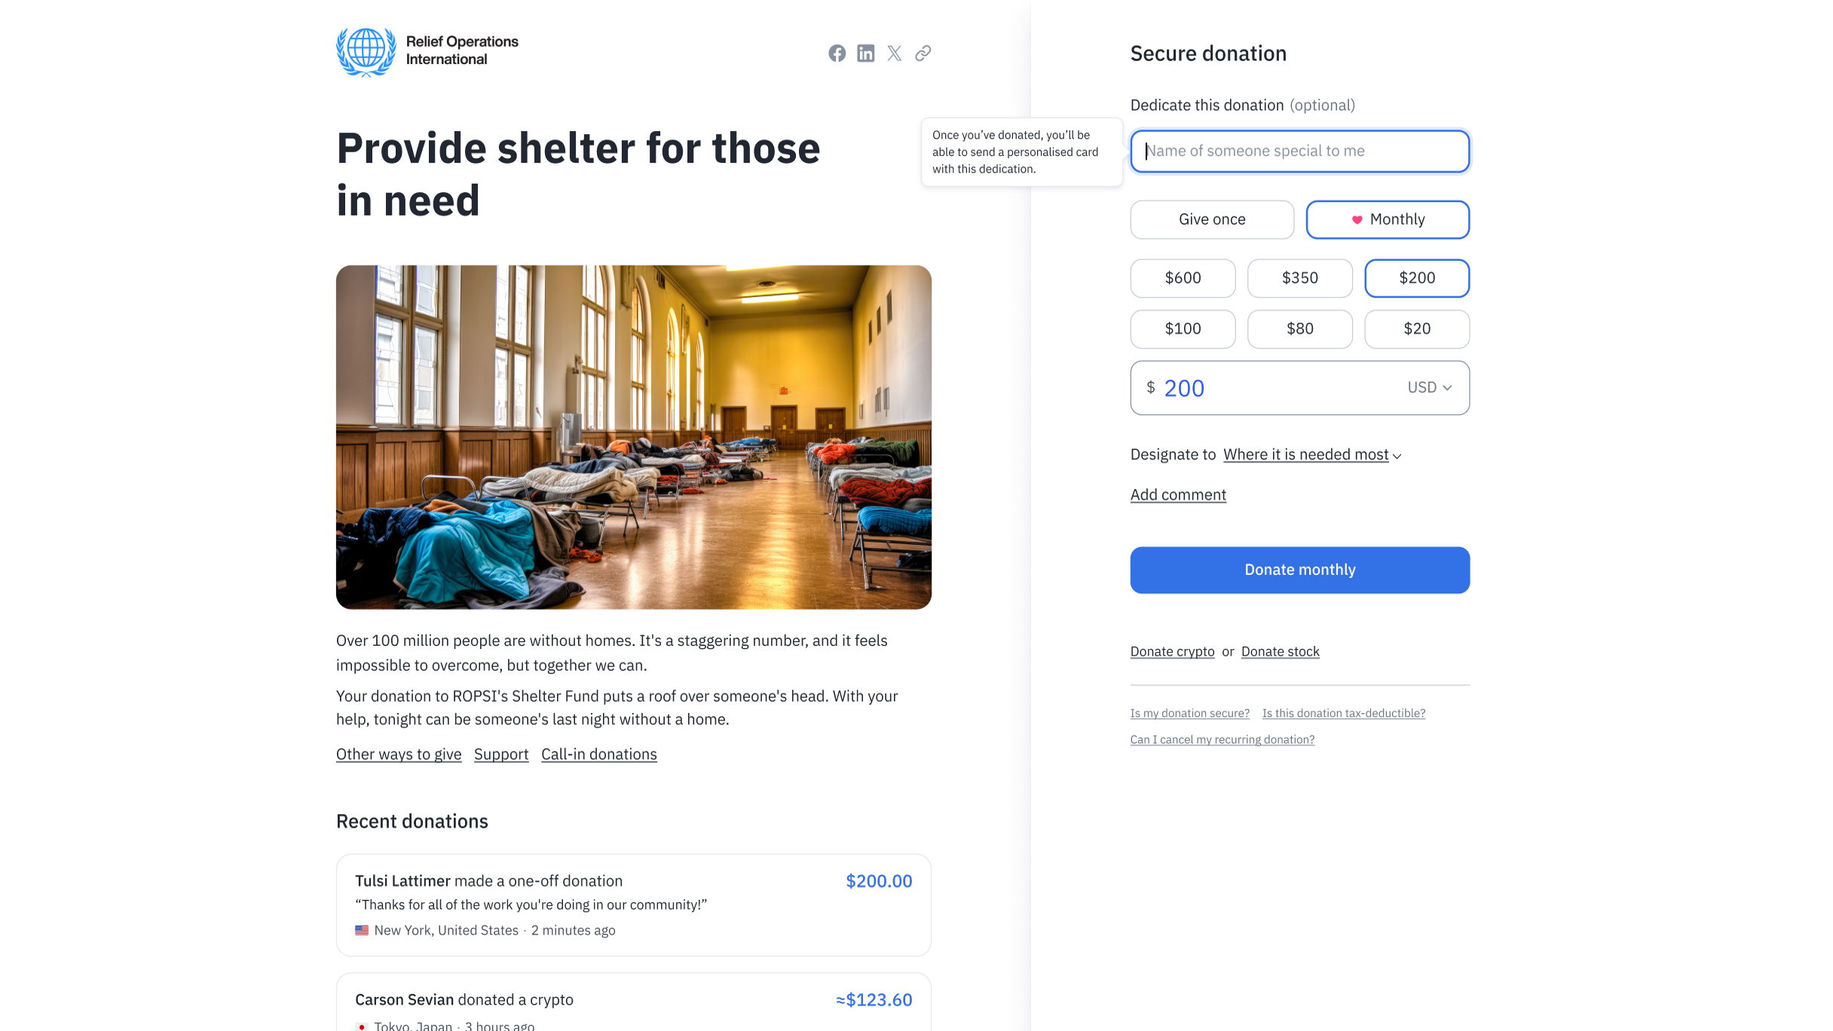
Task: Open the Support link
Action: pos(501,754)
